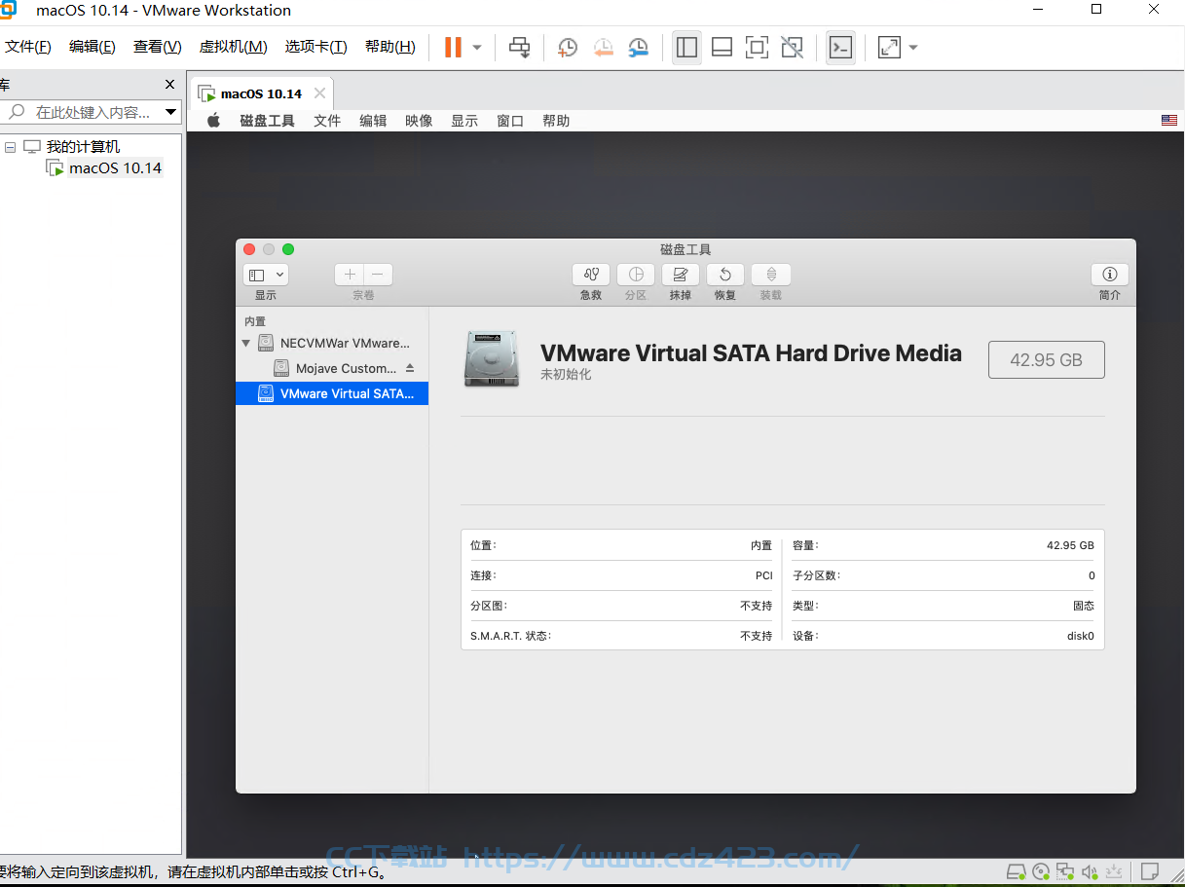1185x887 pixels.
Task: Click the sound card status icon
Action: (1090, 870)
